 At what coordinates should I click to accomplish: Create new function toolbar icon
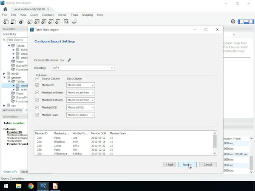pos(58,22)
